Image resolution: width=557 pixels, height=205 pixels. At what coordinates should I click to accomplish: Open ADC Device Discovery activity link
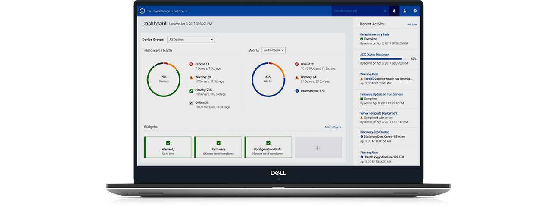point(374,55)
